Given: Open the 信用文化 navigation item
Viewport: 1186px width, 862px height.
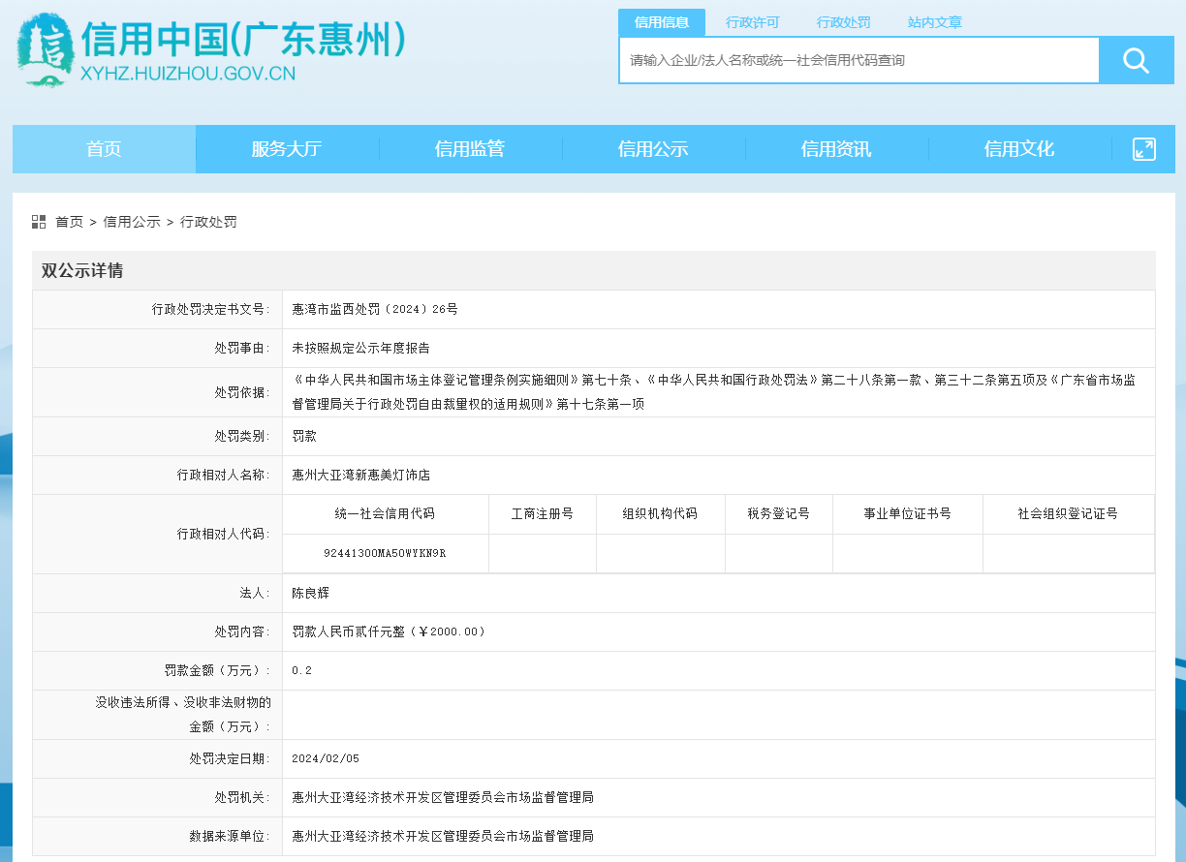Looking at the screenshot, I should coord(1019,149).
